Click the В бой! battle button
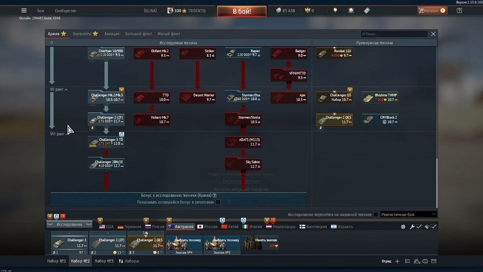Screen dimensions: 483x272 (x=242, y=12)
